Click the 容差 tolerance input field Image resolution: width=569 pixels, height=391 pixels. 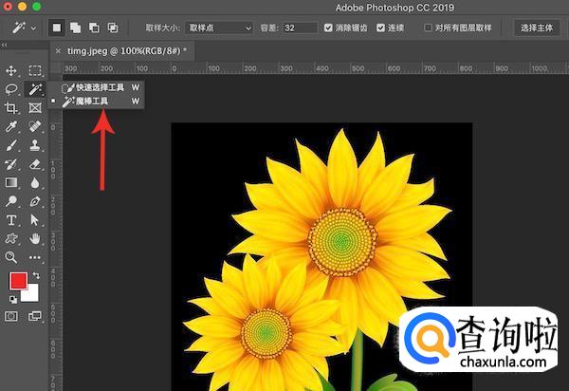pyautogui.click(x=300, y=28)
